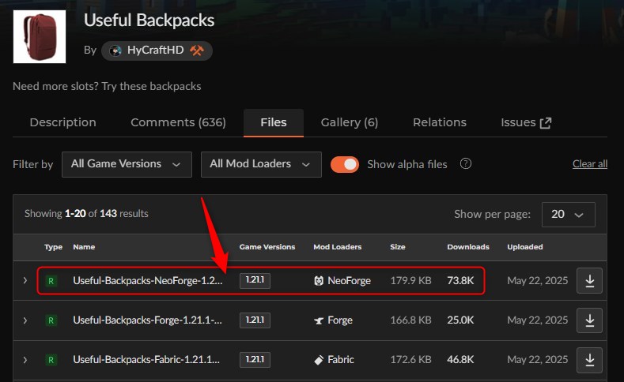The width and height of the screenshot is (624, 382).
Task: Click the Fabric loader icon
Action: pyautogui.click(x=319, y=360)
